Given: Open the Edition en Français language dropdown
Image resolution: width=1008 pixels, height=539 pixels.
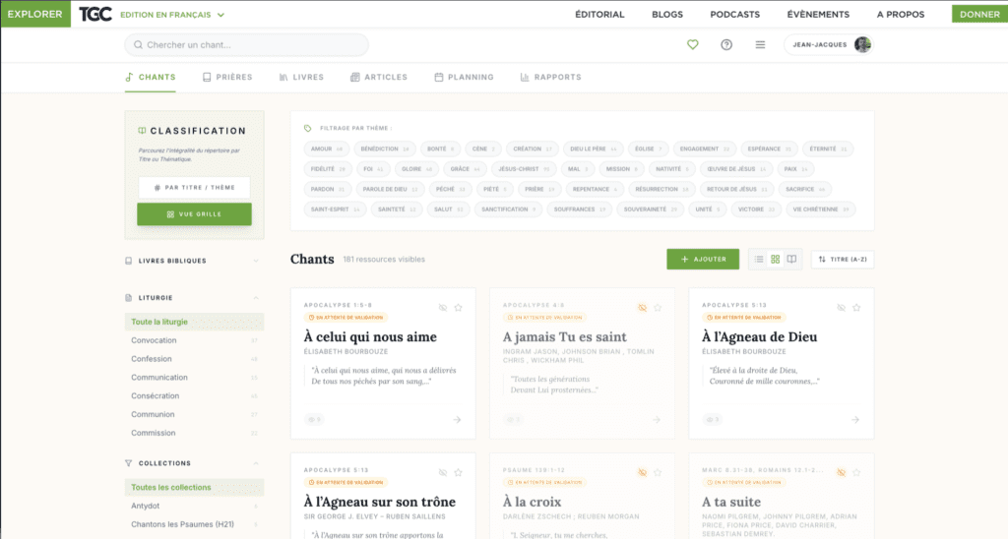Looking at the screenshot, I should [172, 15].
